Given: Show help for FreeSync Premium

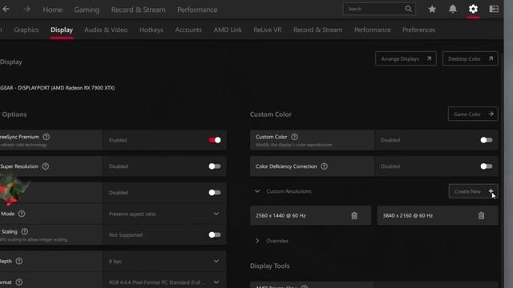Looking at the screenshot, I should click(x=46, y=137).
